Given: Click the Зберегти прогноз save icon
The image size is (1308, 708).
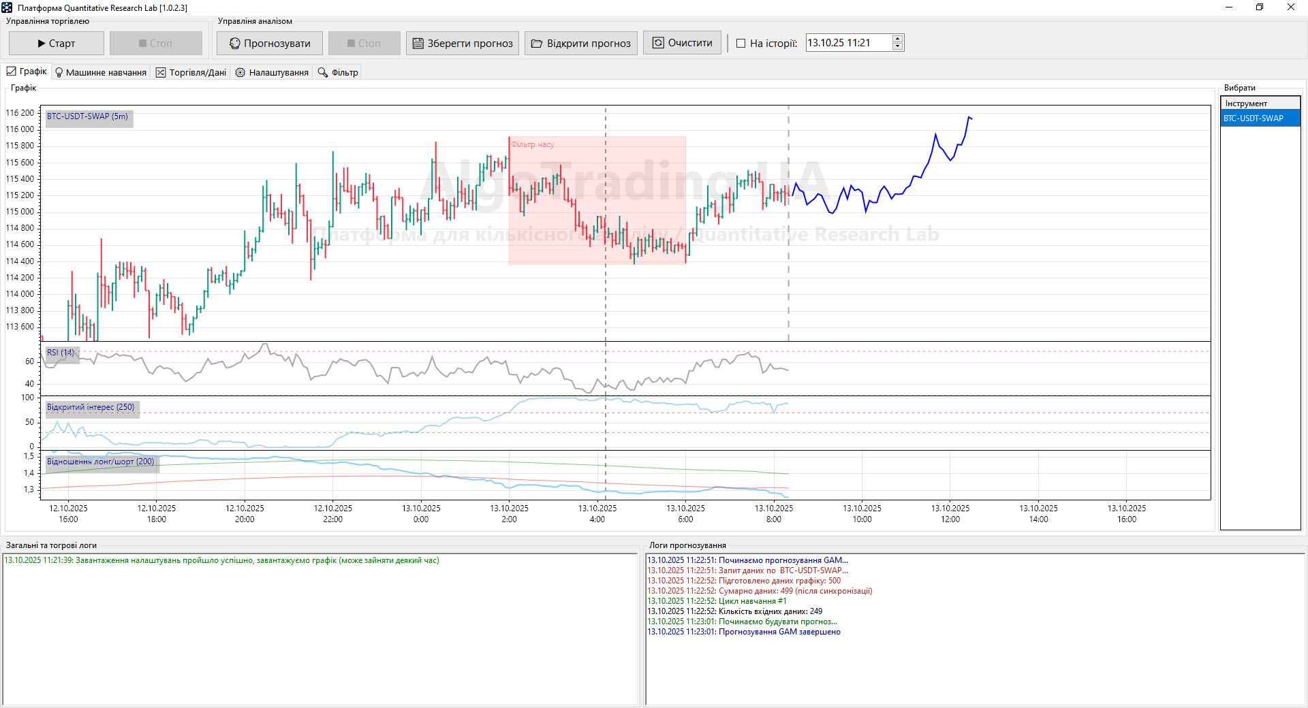Looking at the screenshot, I should pyautogui.click(x=418, y=44).
